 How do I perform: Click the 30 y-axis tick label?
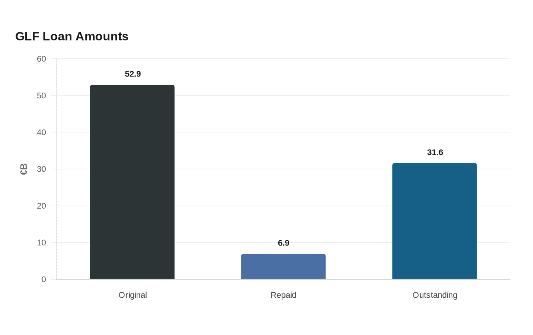(x=41, y=169)
